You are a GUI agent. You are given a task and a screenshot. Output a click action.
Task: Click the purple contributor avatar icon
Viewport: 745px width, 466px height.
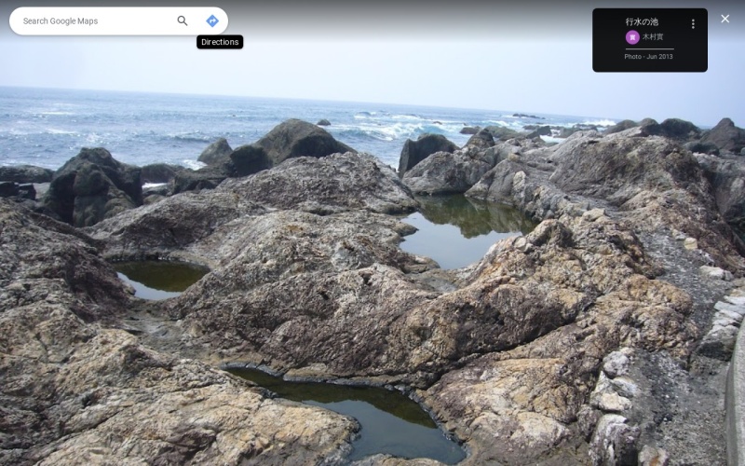pyautogui.click(x=632, y=37)
